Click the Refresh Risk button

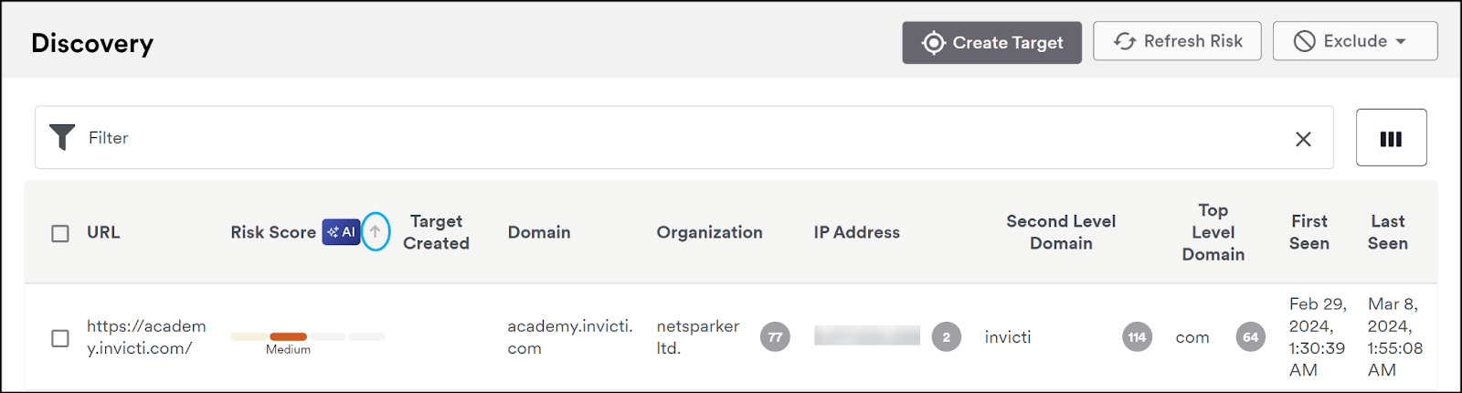coord(1177,41)
